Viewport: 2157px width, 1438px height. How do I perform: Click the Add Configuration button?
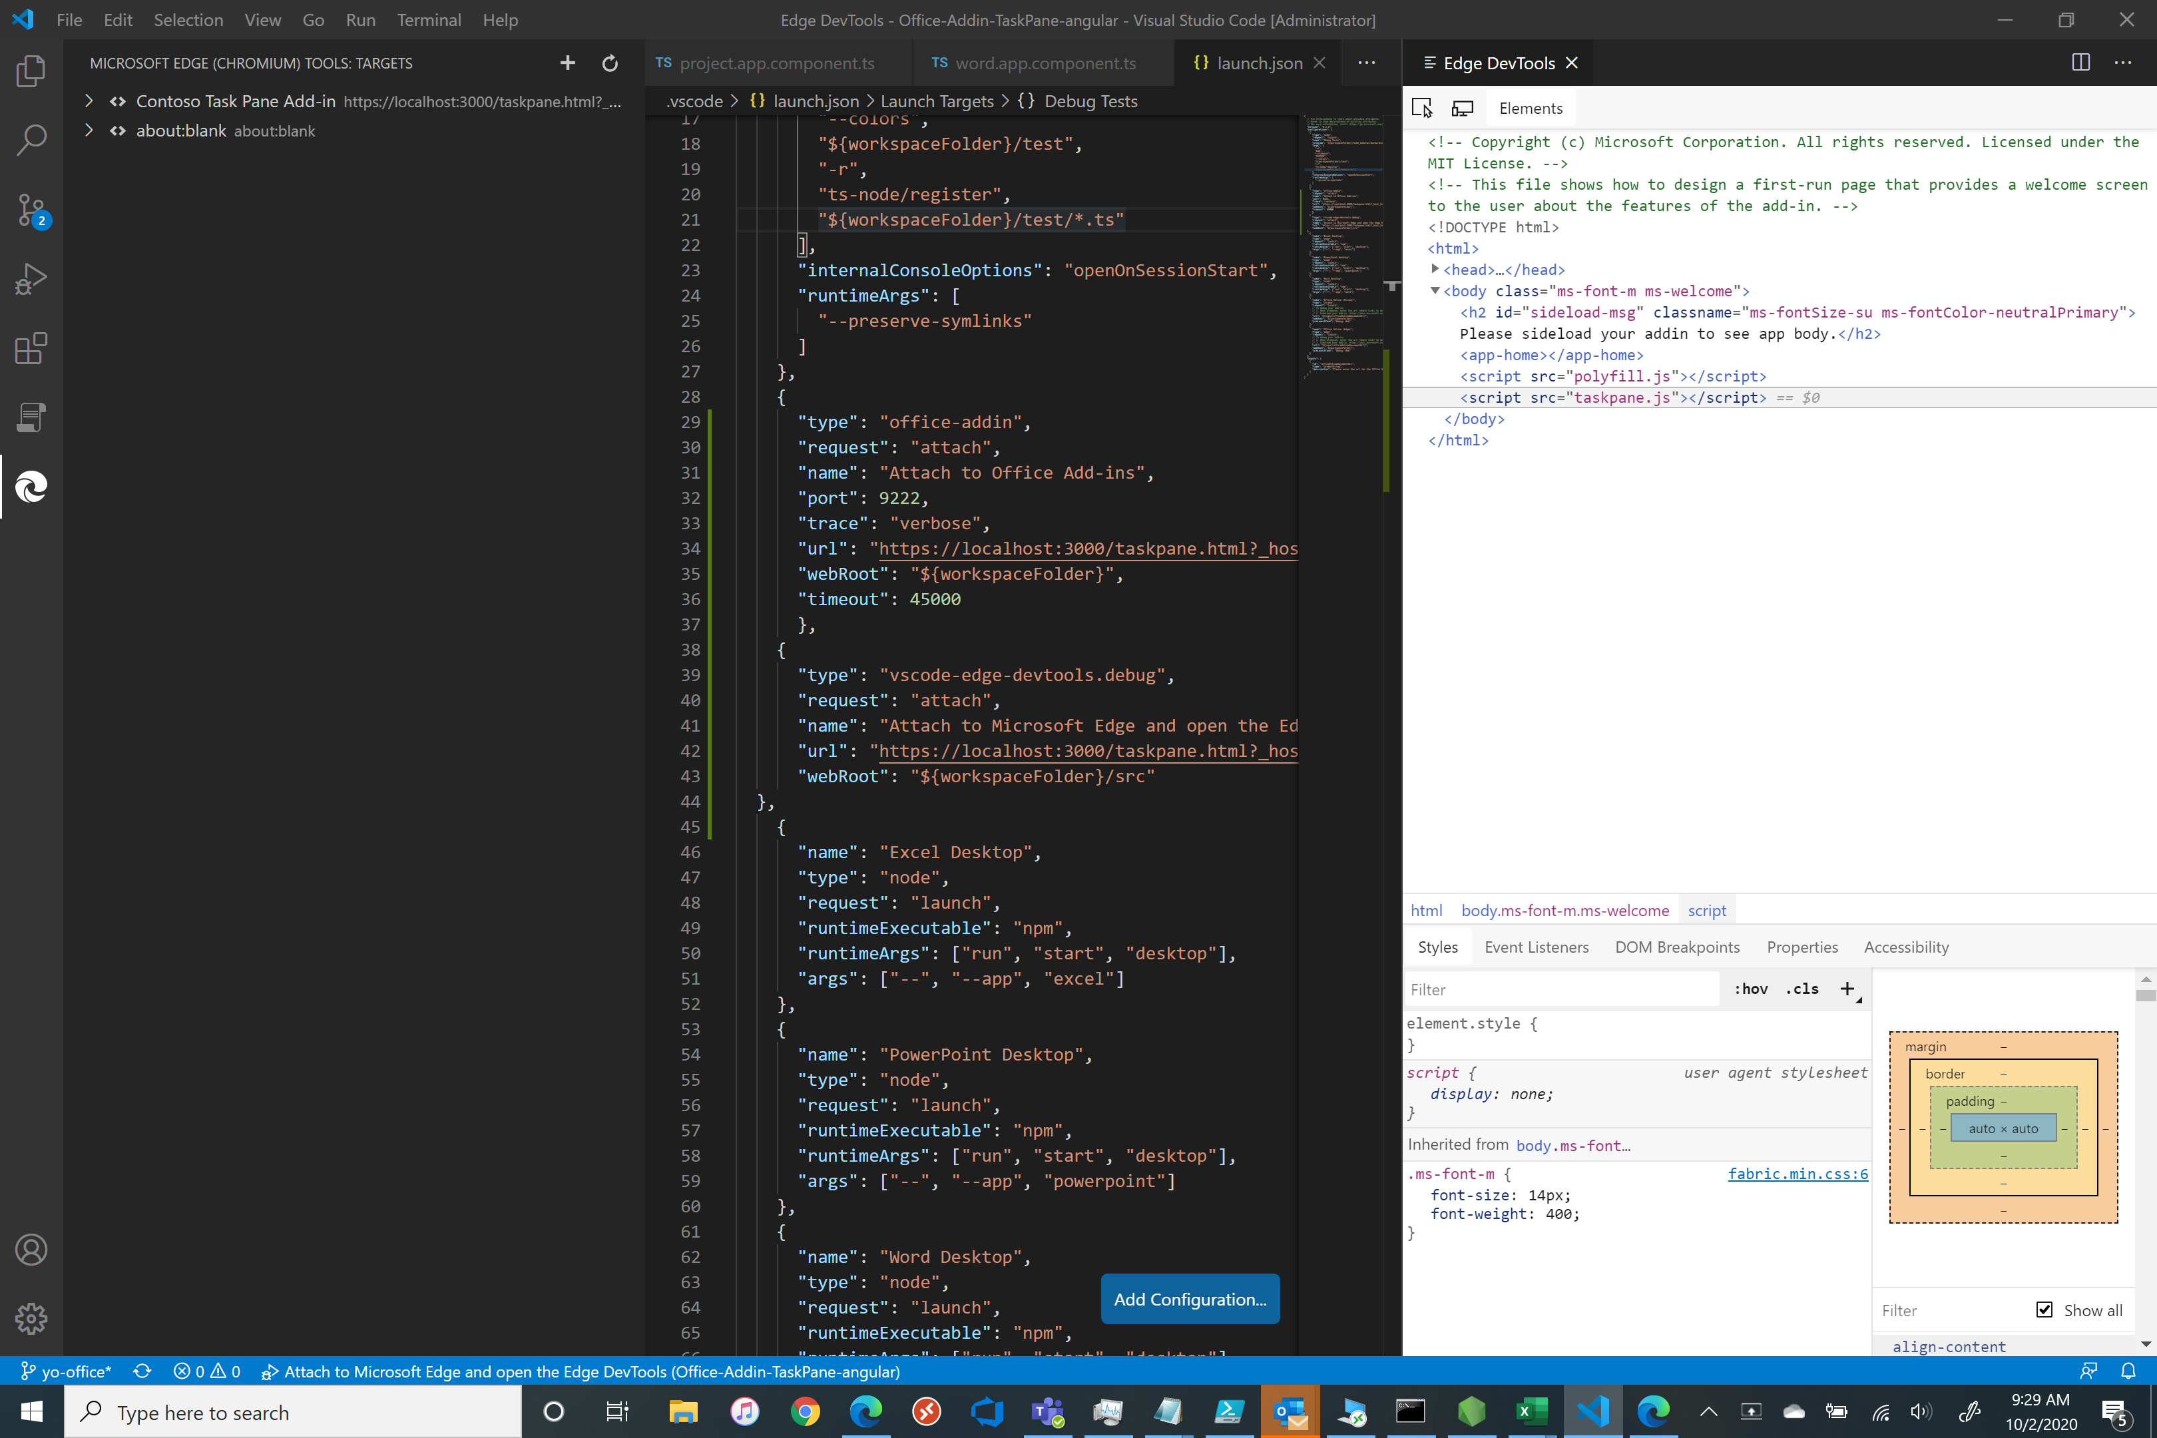[1190, 1299]
